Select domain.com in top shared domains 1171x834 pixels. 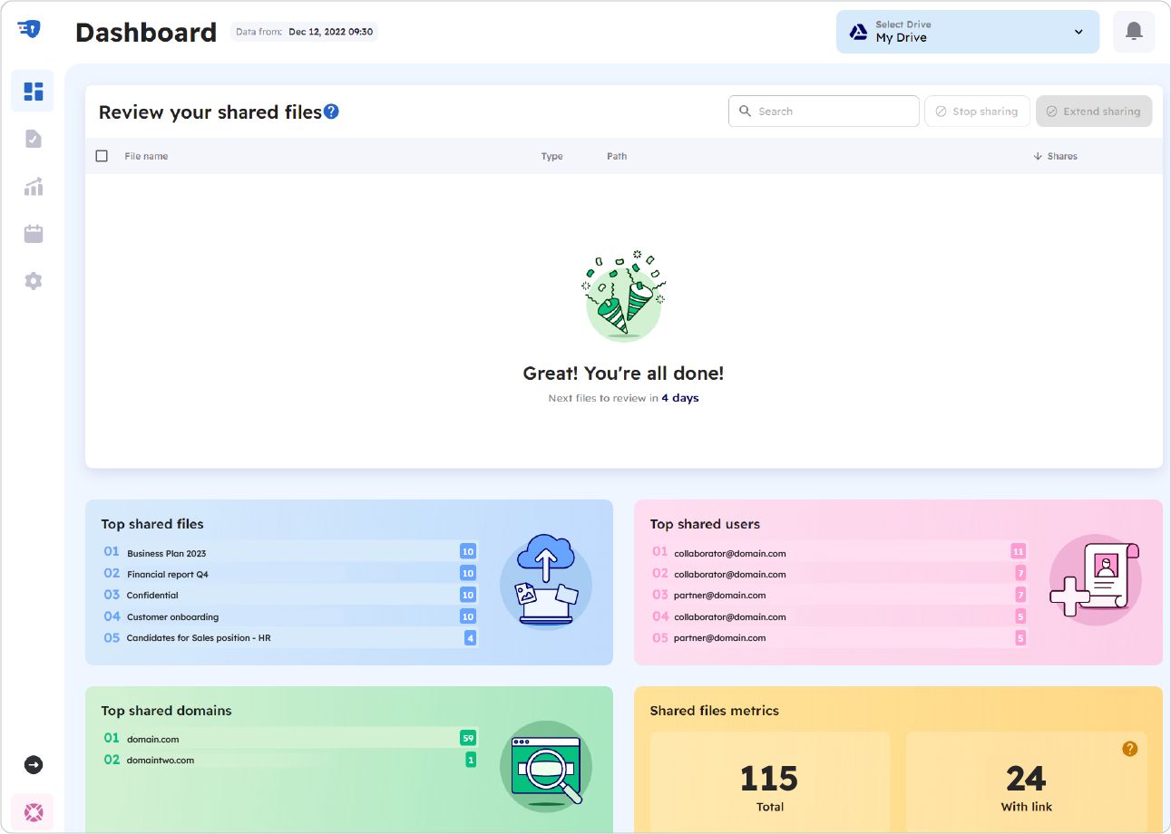tap(153, 739)
